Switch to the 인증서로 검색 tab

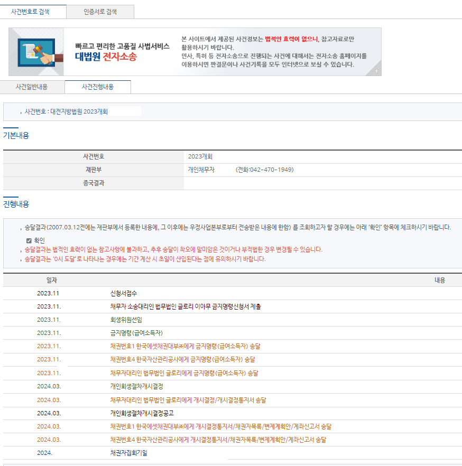(100, 12)
